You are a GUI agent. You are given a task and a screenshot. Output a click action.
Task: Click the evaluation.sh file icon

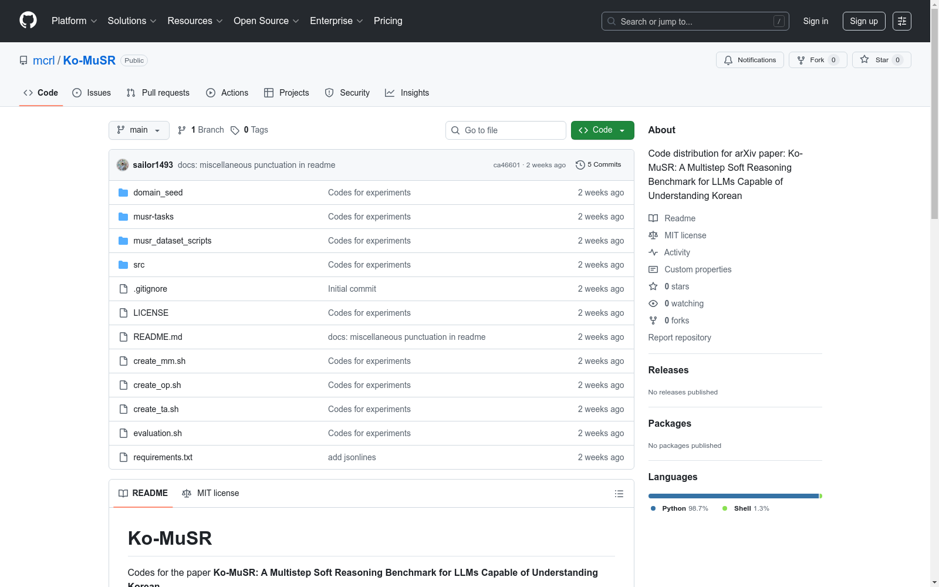point(123,433)
